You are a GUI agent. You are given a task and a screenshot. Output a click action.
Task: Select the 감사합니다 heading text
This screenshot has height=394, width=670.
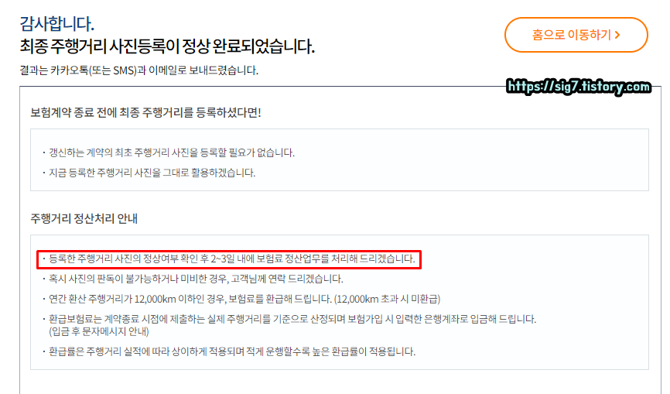pos(56,23)
